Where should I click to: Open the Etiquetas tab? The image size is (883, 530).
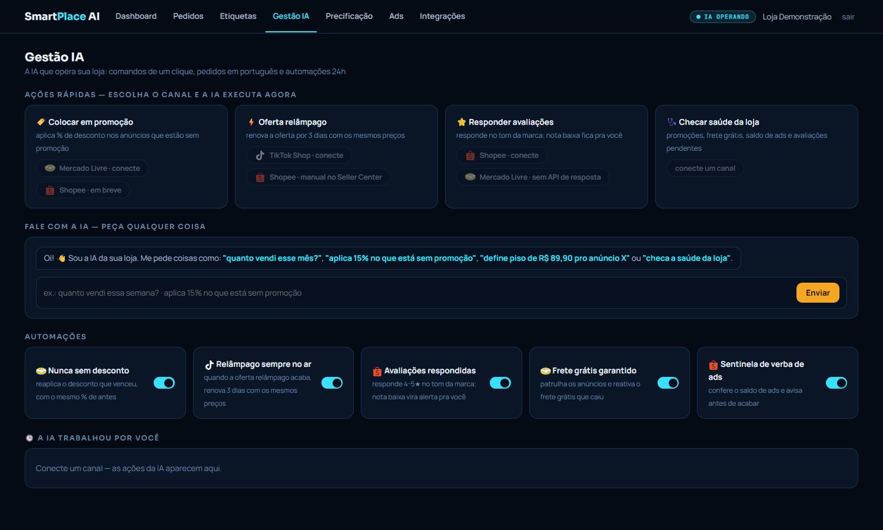point(238,16)
